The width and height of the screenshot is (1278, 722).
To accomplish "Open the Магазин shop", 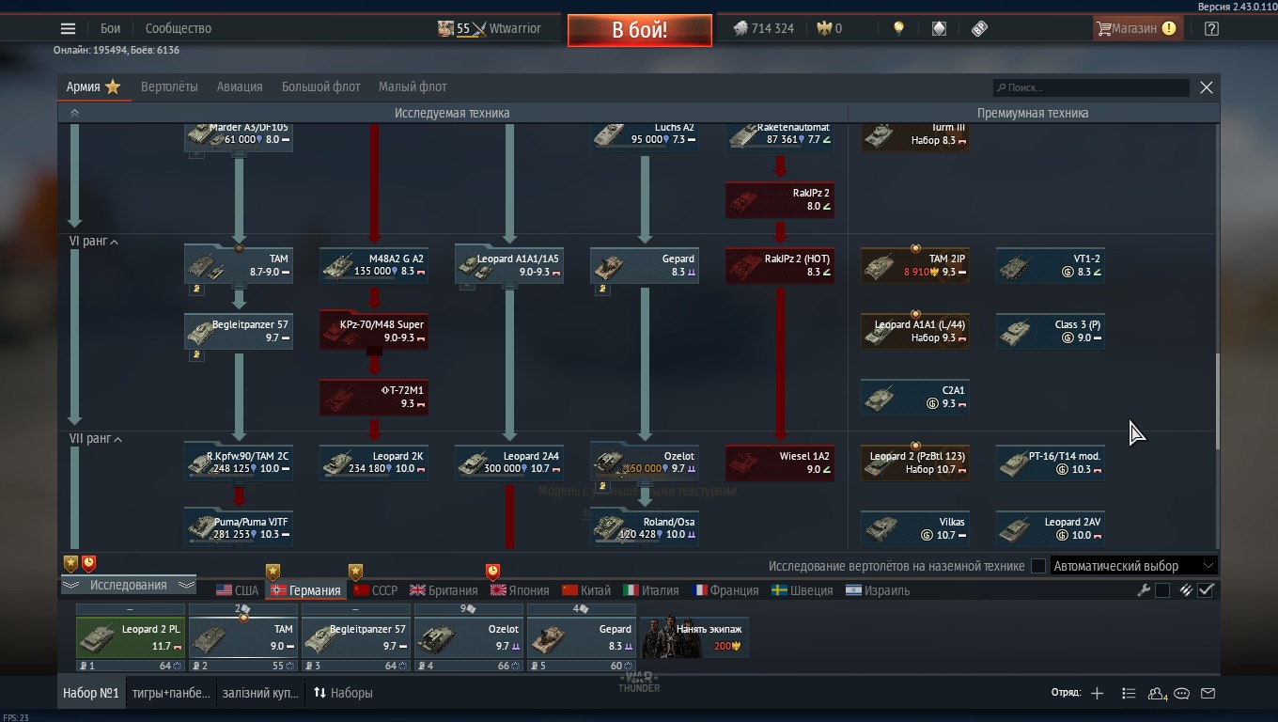I will tap(1137, 28).
